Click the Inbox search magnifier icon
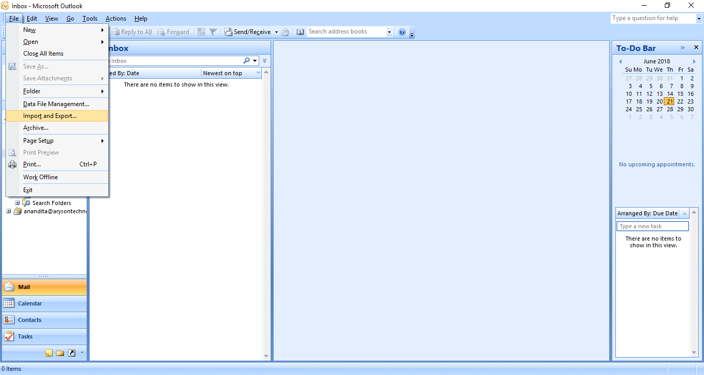 (x=247, y=61)
